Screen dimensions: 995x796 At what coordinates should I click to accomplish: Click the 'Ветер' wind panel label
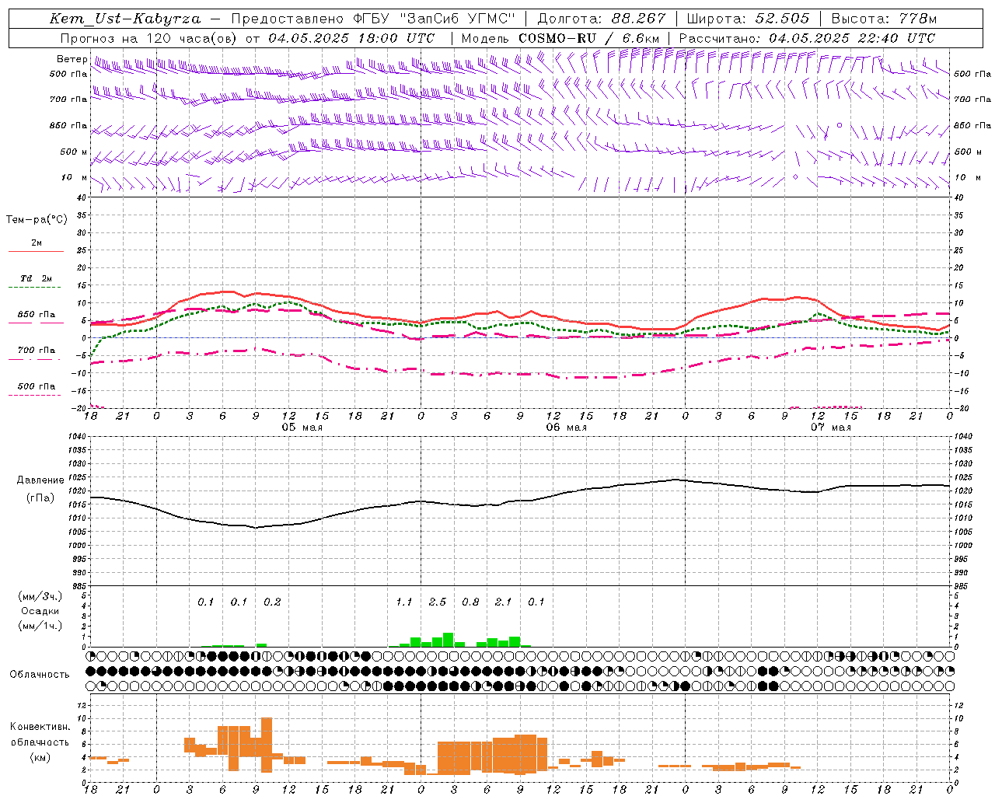(x=72, y=59)
